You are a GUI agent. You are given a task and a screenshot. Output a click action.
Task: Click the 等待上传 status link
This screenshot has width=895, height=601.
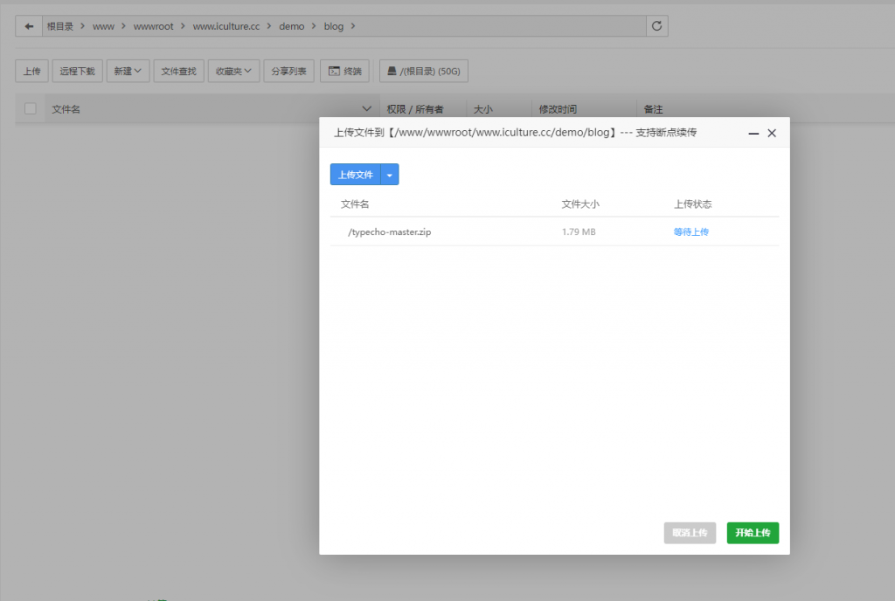click(690, 231)
